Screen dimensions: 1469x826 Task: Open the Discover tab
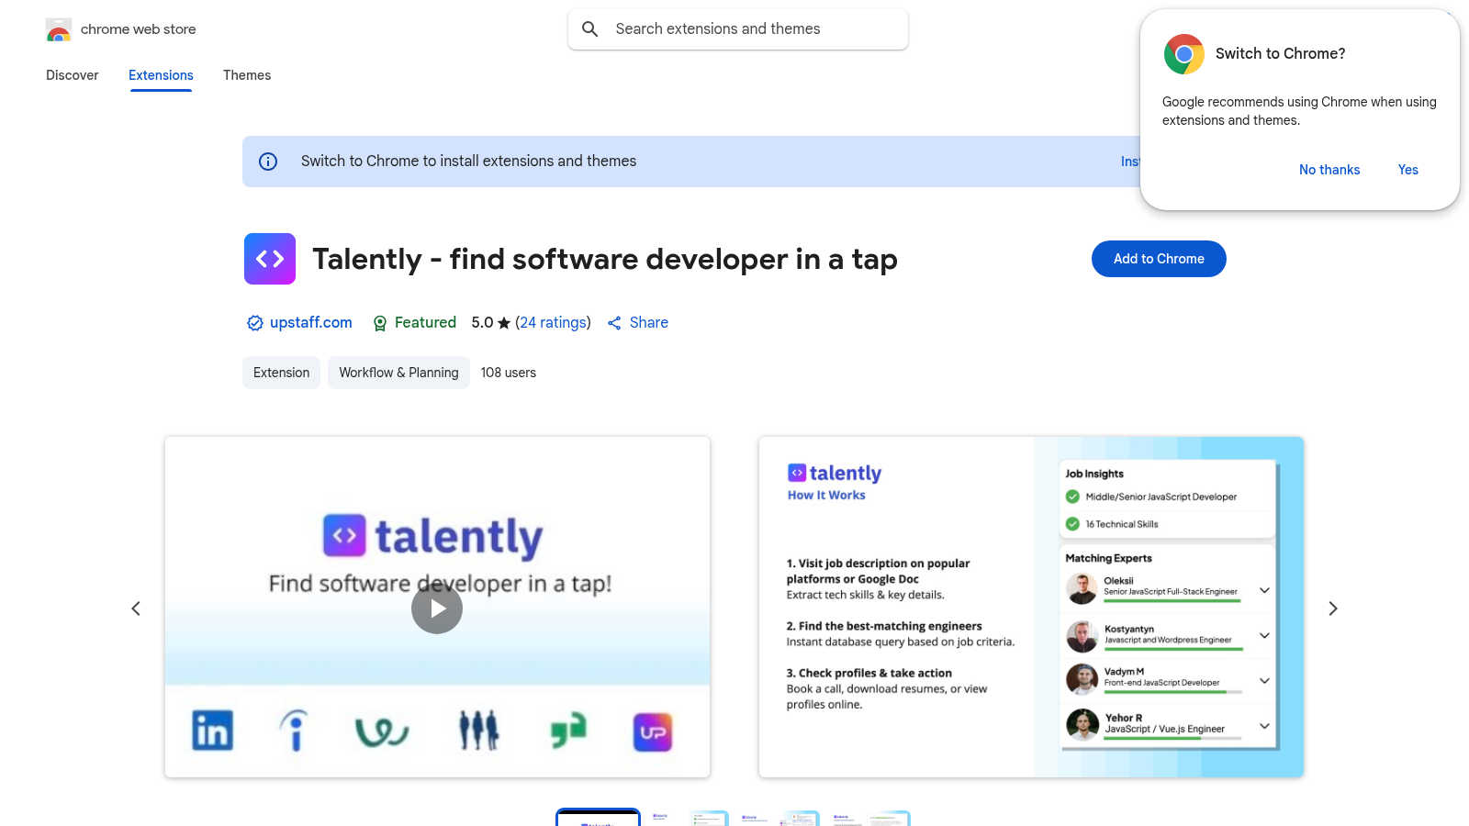tap(73, 75)
